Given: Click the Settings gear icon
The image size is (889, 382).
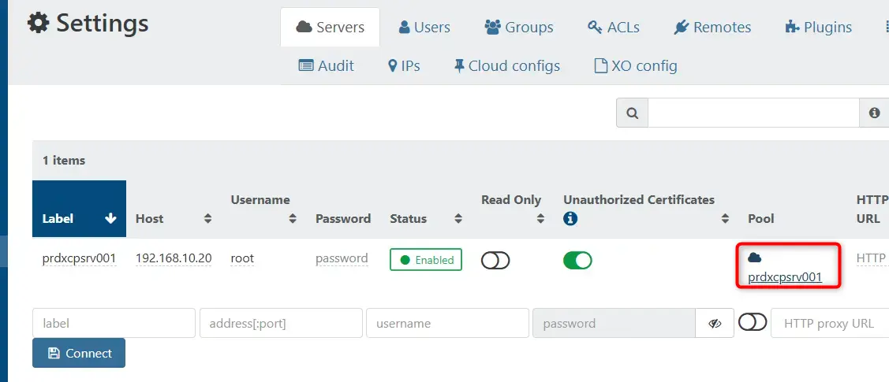Looking at the screenshot, I should (39, 24).
